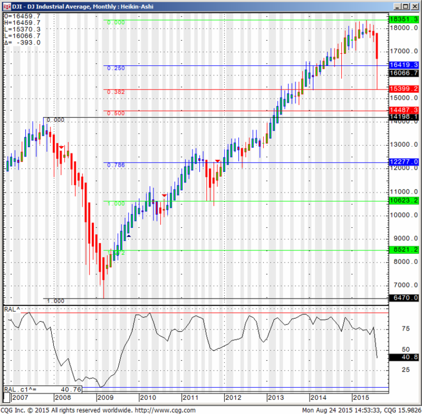Click the 18000.0 price scale label
The image size is (422, 414).
(x=404, y=28)
